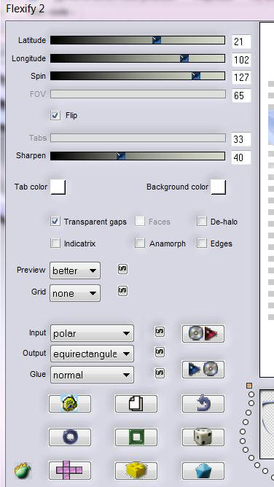This screenshot has width=274, height=487.
Task: Open the Background color swatch
Action: point(219,187)
